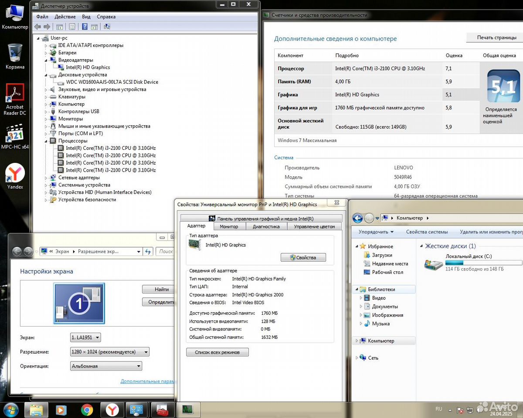Click Найти button in display settings
Image resolution: width=523 pixels, height=418 pixels.
coord(159,289)
